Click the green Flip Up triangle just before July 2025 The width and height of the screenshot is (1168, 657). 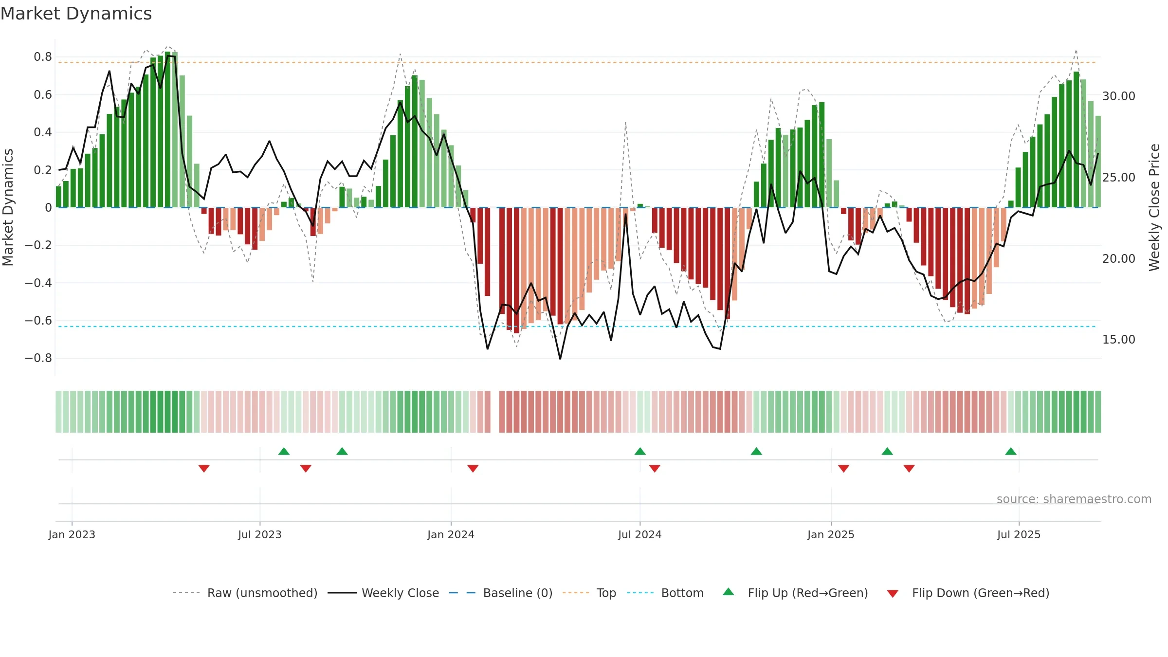[x=1011, y=451]
